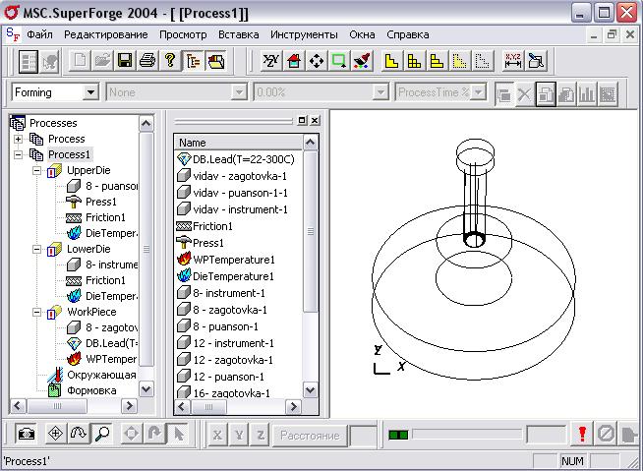Click the process tree horizontal scrollbar thumb

[57, 406]
